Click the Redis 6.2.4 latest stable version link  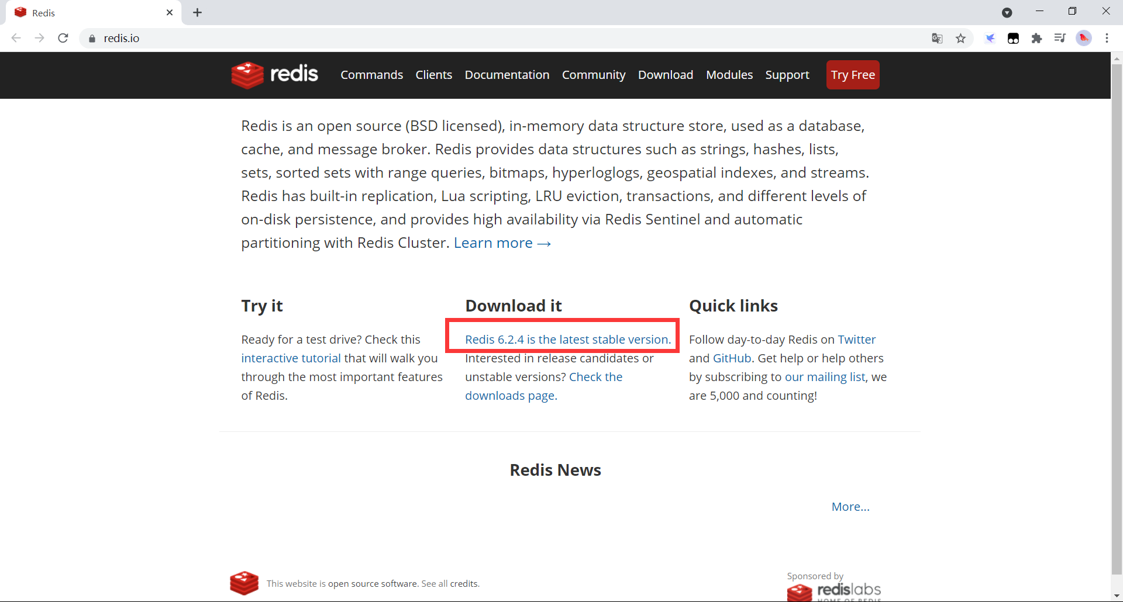pyautogui.click(x=568, y=340)
